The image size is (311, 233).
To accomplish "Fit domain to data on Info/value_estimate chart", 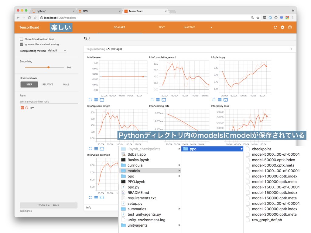I will coord(102,197).
